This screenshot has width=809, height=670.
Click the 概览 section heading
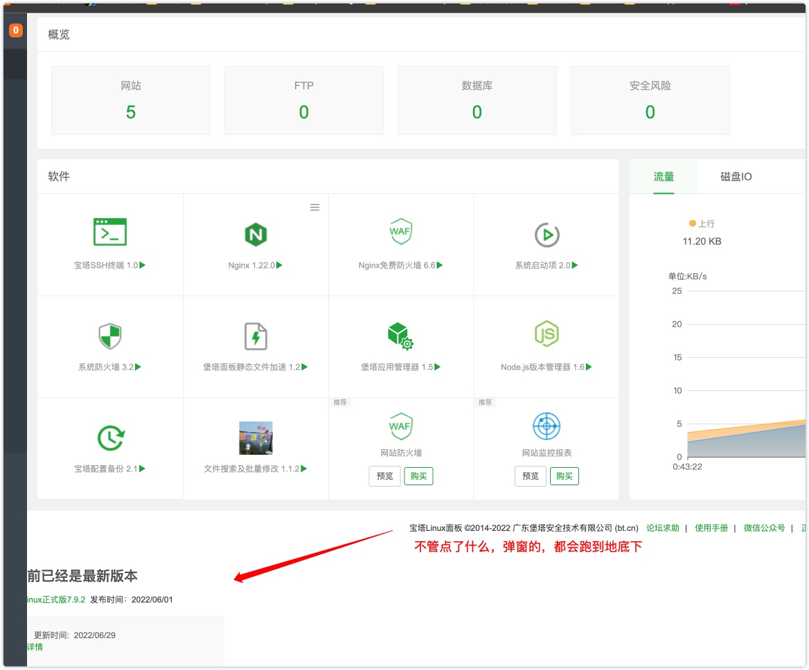pos(59,35)
